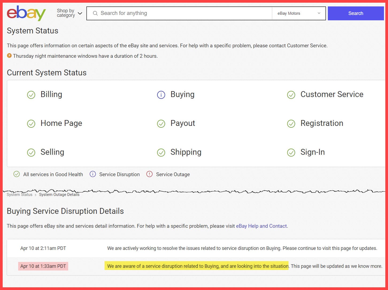This screenshot has height=290, width=388.
Task: Click the Good Health legend check icon
Action: click(17, 174)
